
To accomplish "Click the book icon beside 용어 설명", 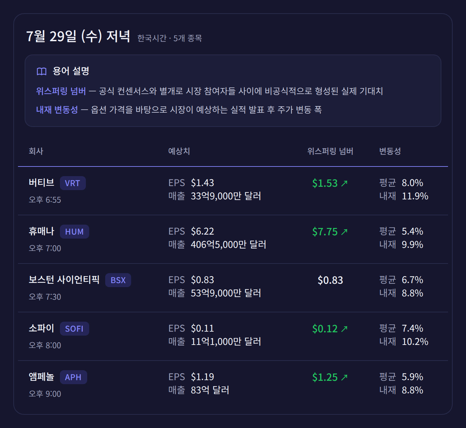I will tap(42, 71).
